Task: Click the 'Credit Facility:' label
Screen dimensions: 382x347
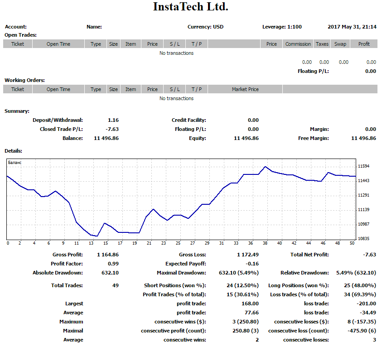Action: point(189,120)
